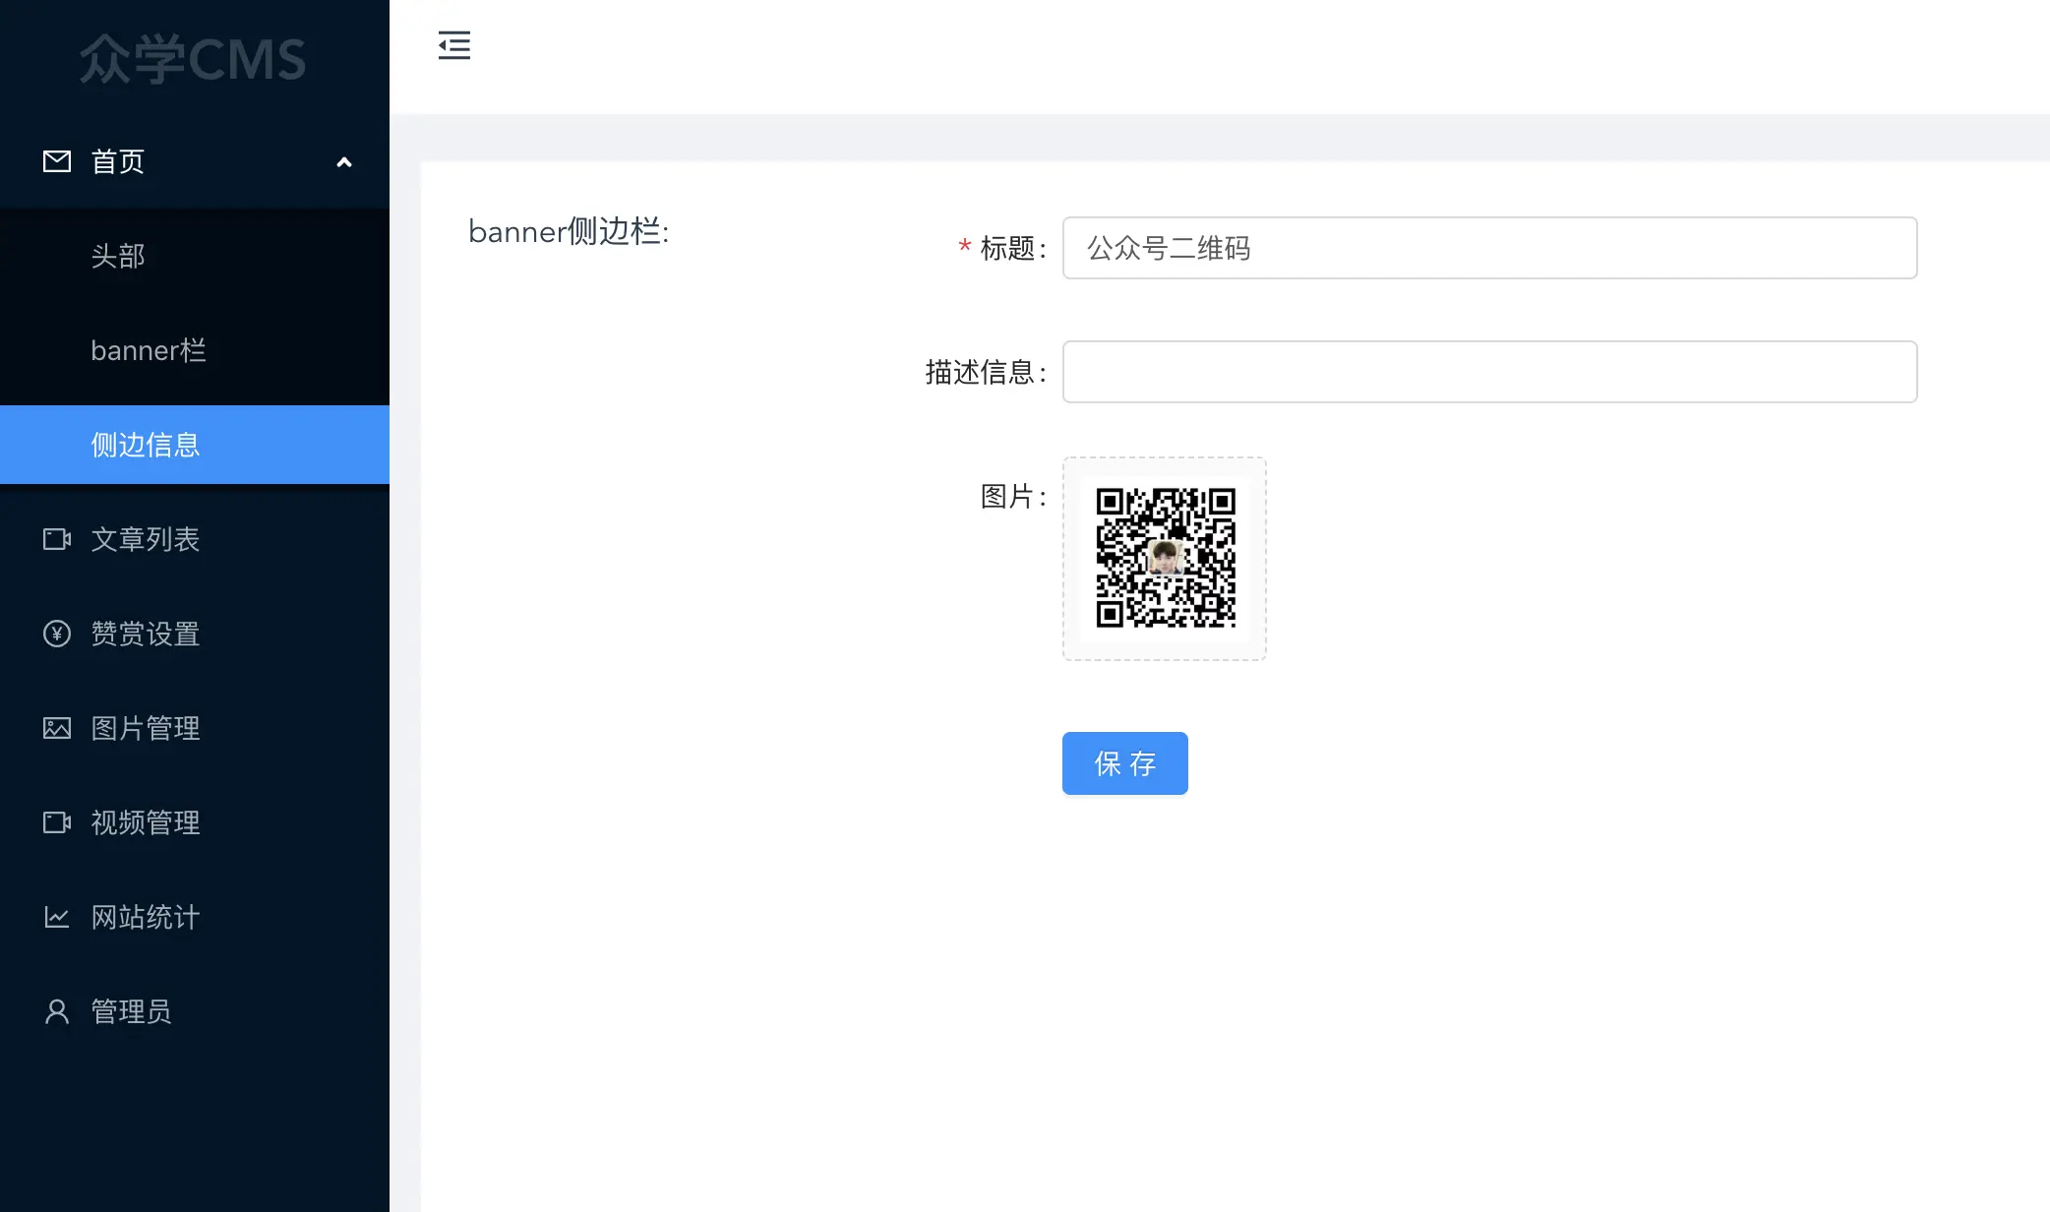
Task: Click the 保存 button
Action: [x=1125, y=763]
